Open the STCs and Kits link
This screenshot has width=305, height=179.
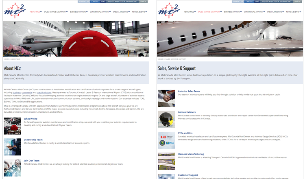[185, 133]
